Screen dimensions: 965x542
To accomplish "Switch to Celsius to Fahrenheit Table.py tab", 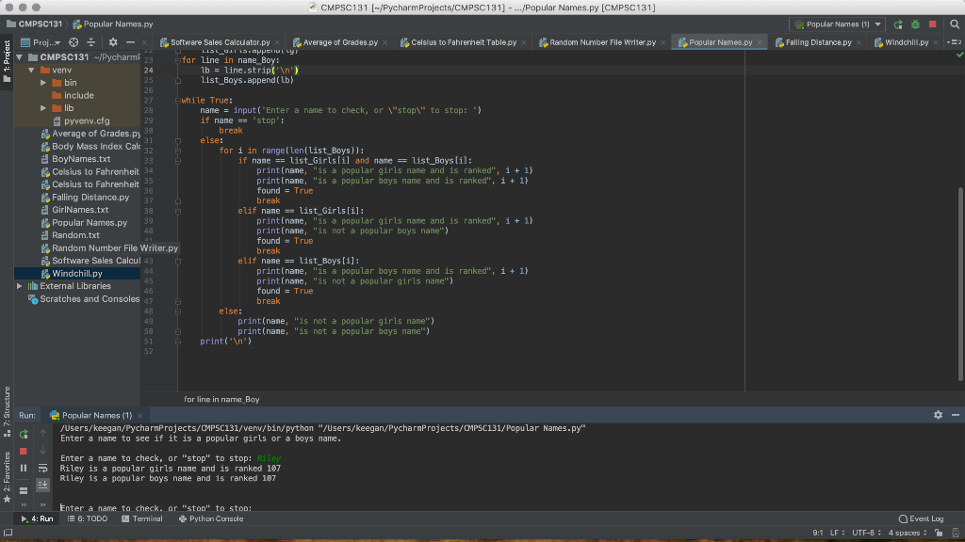I will pos(463,42).
